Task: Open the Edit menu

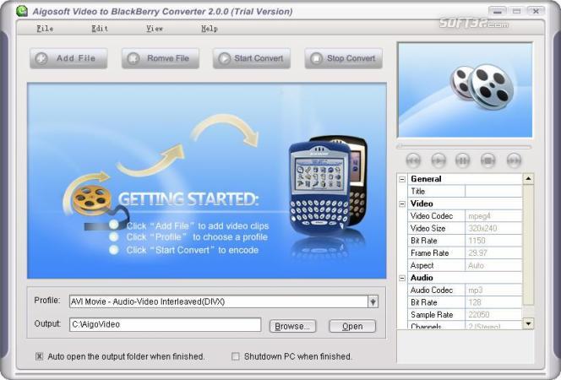Action: 100,29
